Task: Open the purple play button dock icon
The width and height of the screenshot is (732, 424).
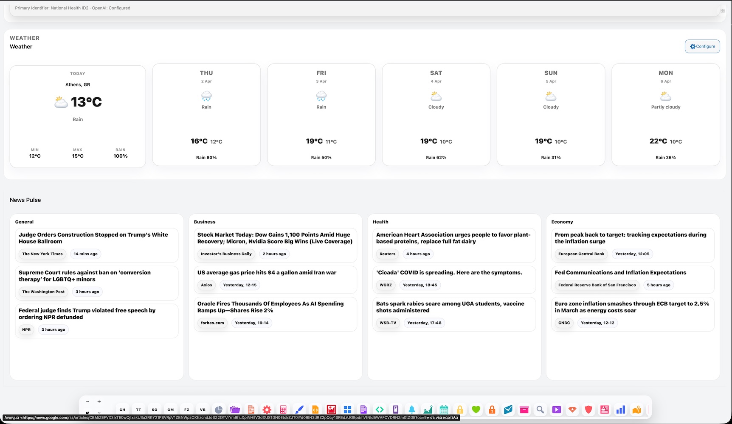Action: (x=556, y=410)
